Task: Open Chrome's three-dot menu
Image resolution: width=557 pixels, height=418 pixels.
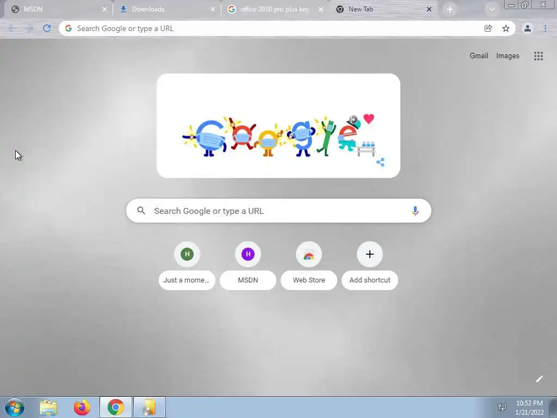Action: pyautogui.click(x=545, y=28)
